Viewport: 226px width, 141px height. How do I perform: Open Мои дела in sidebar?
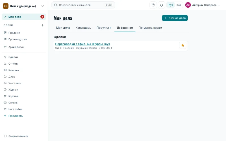(x=24, y=17)
